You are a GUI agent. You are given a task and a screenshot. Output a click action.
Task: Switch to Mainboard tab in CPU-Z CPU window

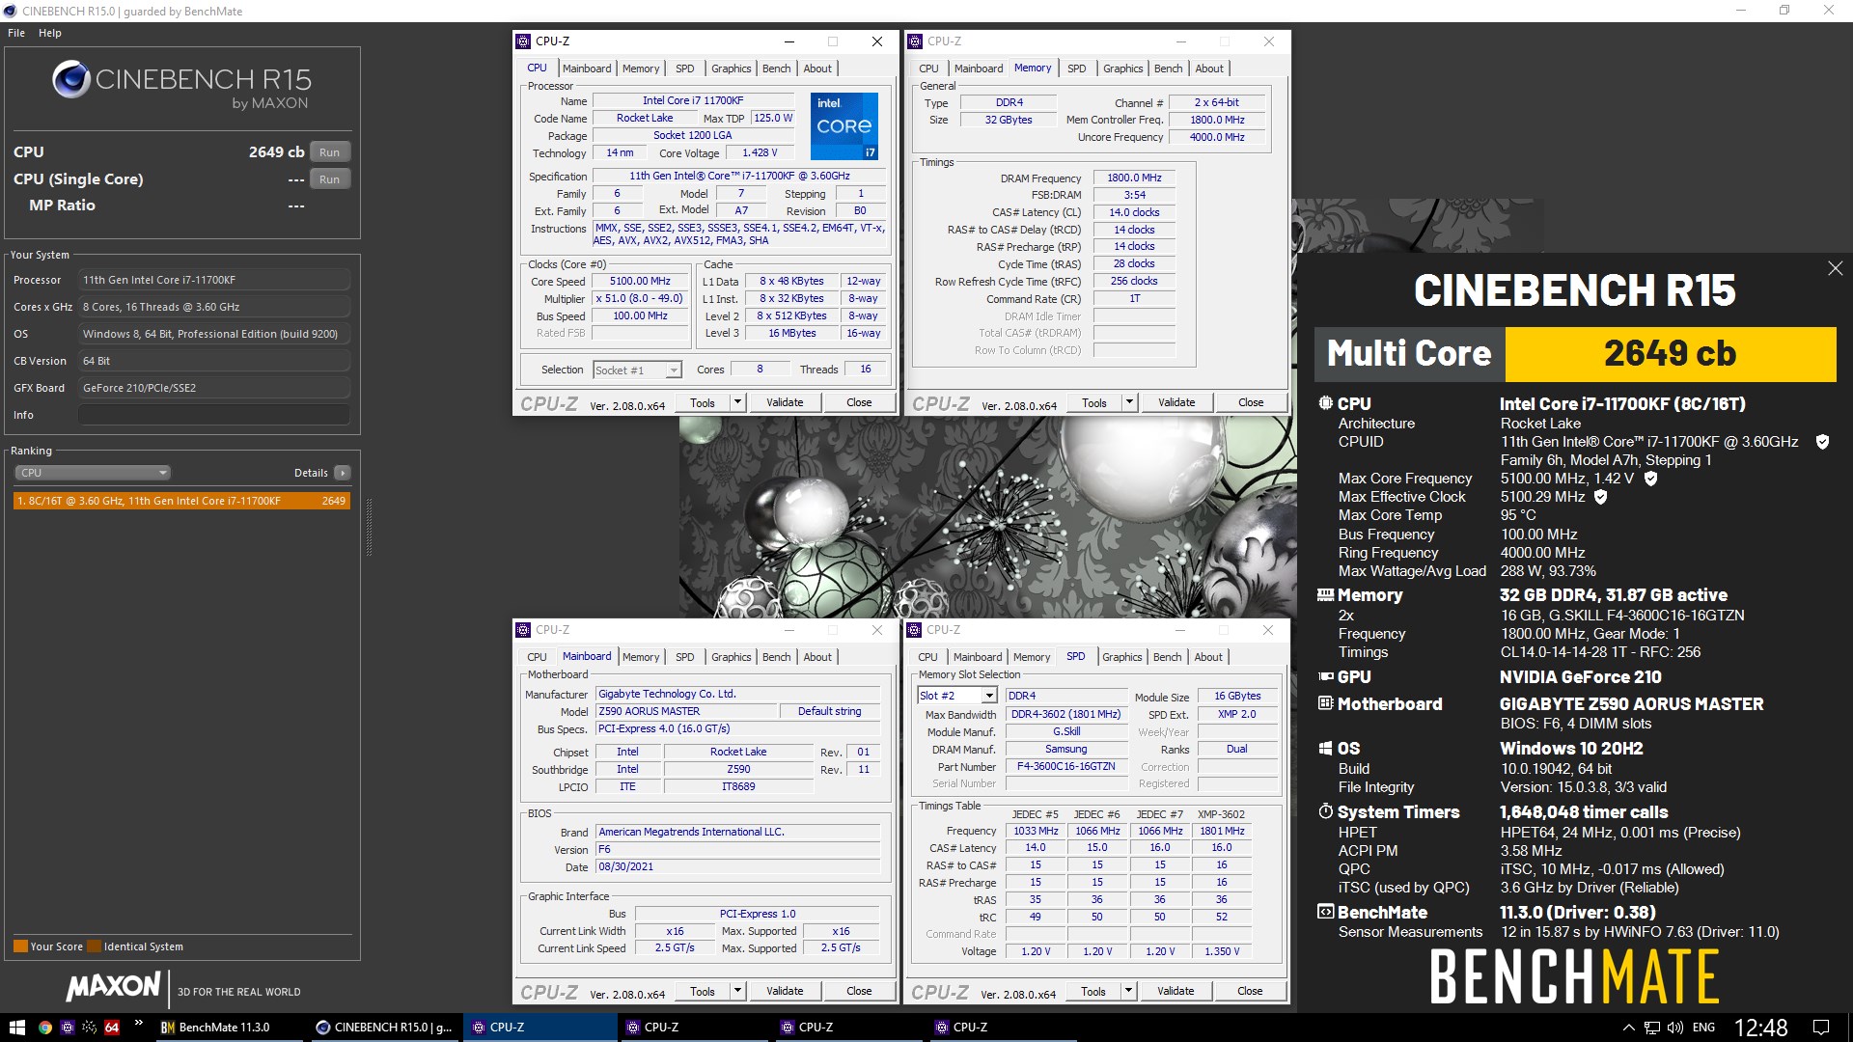(x=587, y=69)
